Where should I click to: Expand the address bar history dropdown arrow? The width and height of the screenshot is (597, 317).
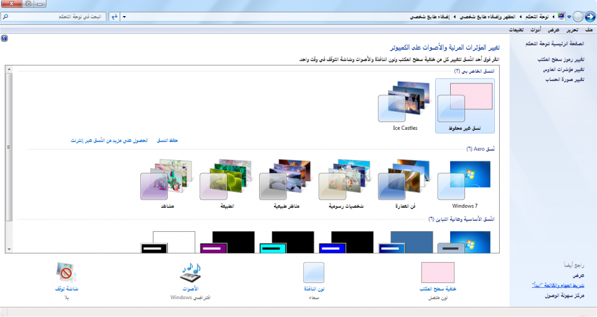point(124,17)
